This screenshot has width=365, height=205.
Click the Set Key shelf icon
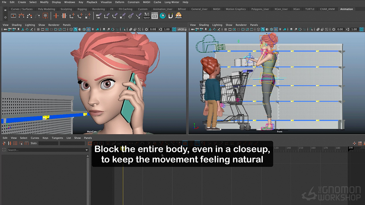(56, 16)
